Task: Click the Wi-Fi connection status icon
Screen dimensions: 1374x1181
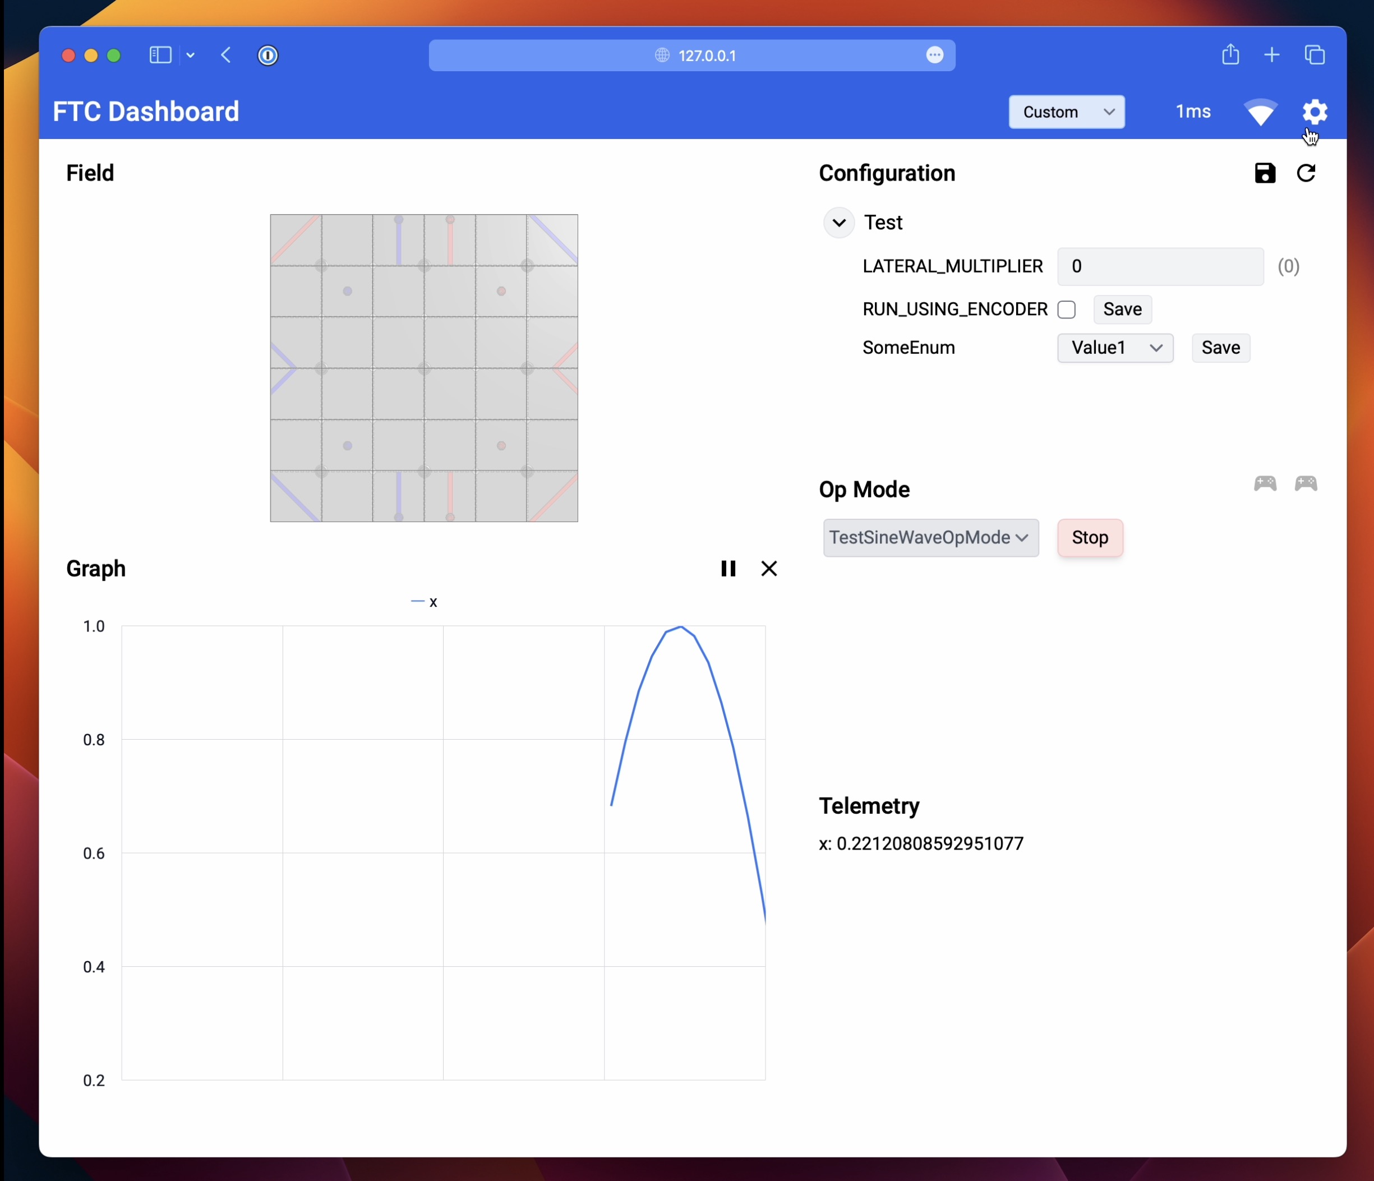Action: tap(1260, 112)
